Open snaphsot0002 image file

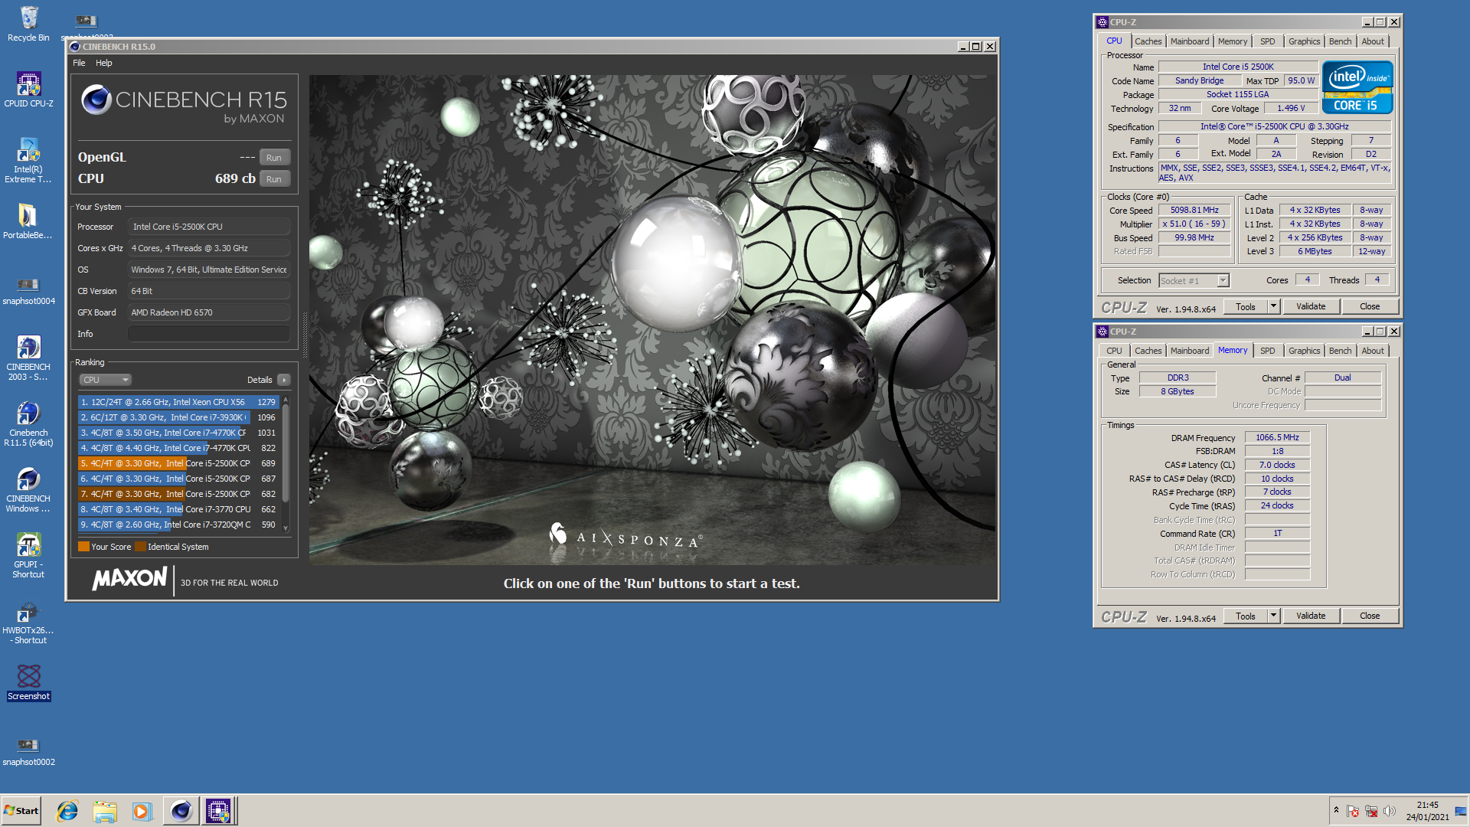(x=28, y=752)
